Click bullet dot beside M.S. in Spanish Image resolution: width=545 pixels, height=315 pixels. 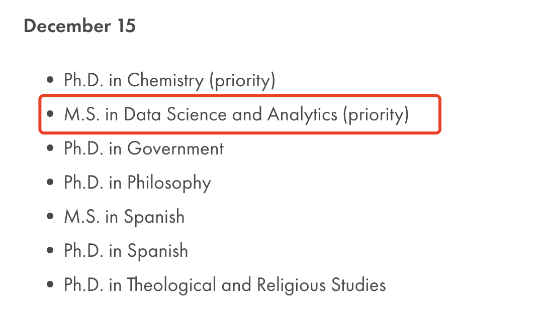click(50, 216)
